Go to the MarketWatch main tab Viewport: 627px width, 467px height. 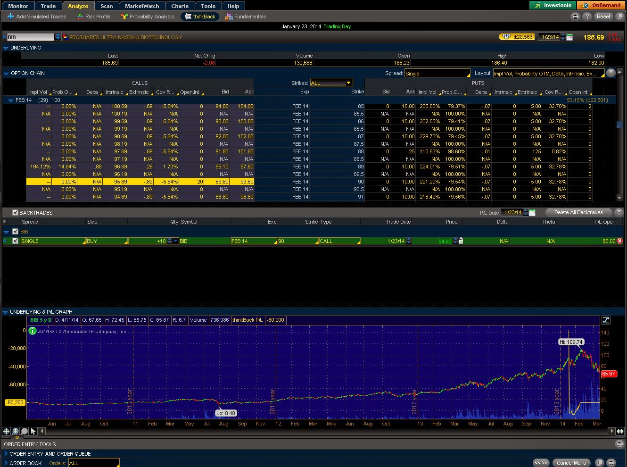[142, 6]
